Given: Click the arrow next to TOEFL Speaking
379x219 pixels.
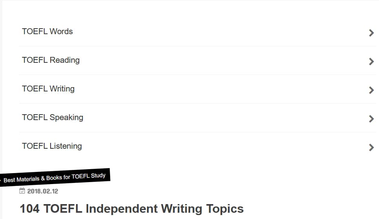Looking at the screenshot, I should (x=371, y=119).
